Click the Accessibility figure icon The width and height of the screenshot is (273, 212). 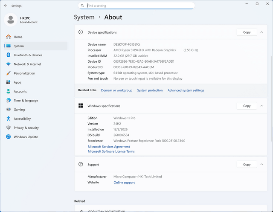(9, 119)
